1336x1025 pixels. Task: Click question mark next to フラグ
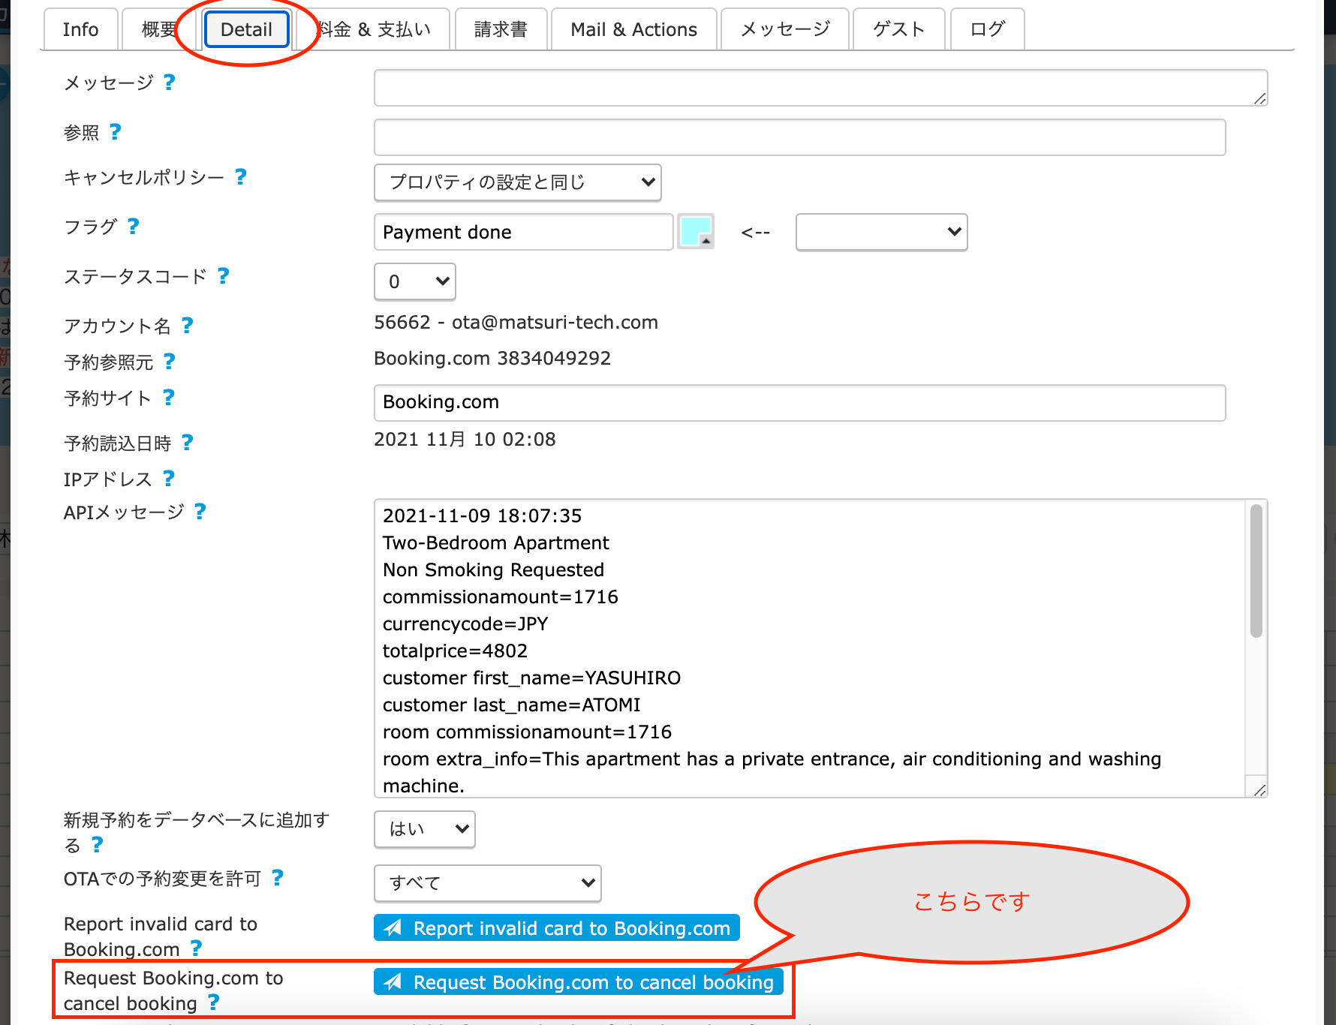pyautogui.click(x=133, y=226)
